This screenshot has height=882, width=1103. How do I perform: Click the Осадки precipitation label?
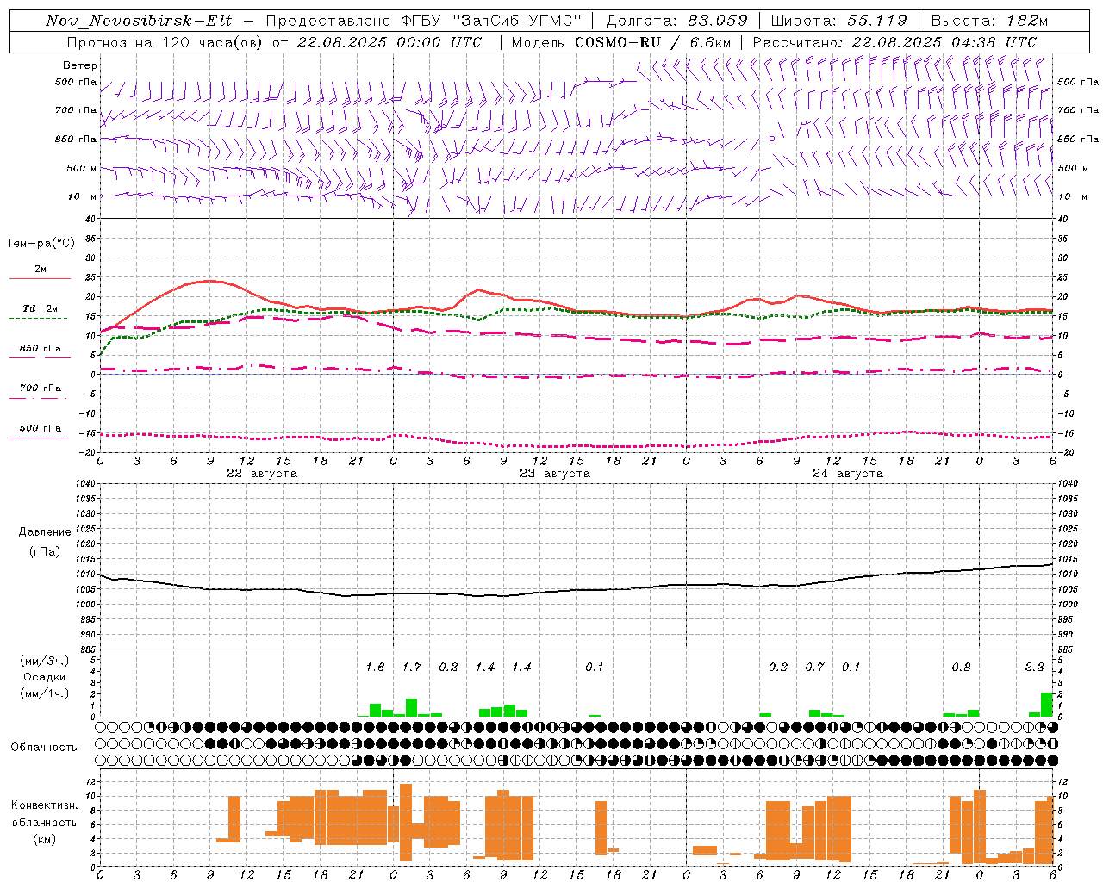[44, 677]
